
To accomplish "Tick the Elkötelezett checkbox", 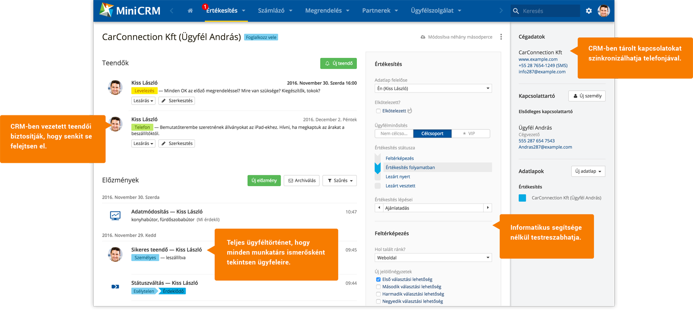I will (x=378, y=111).
